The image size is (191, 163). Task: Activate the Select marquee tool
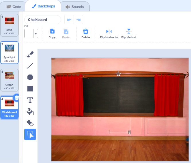[x=30, y=134]
